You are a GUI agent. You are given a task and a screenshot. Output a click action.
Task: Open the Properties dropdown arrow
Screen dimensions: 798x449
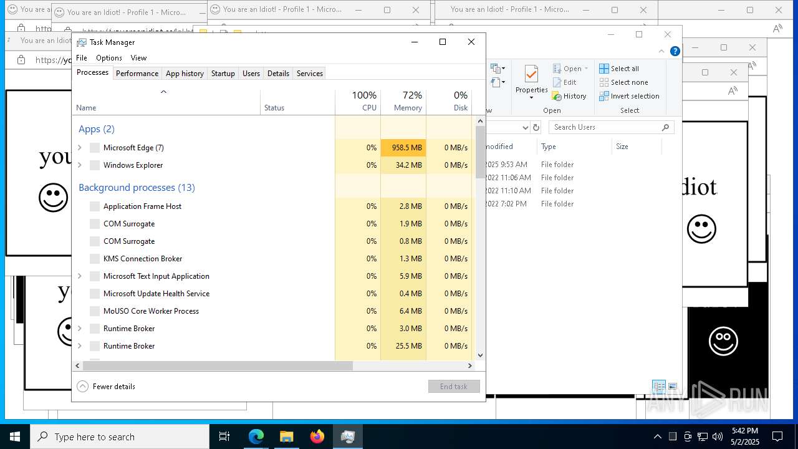[x=531, y=98]
